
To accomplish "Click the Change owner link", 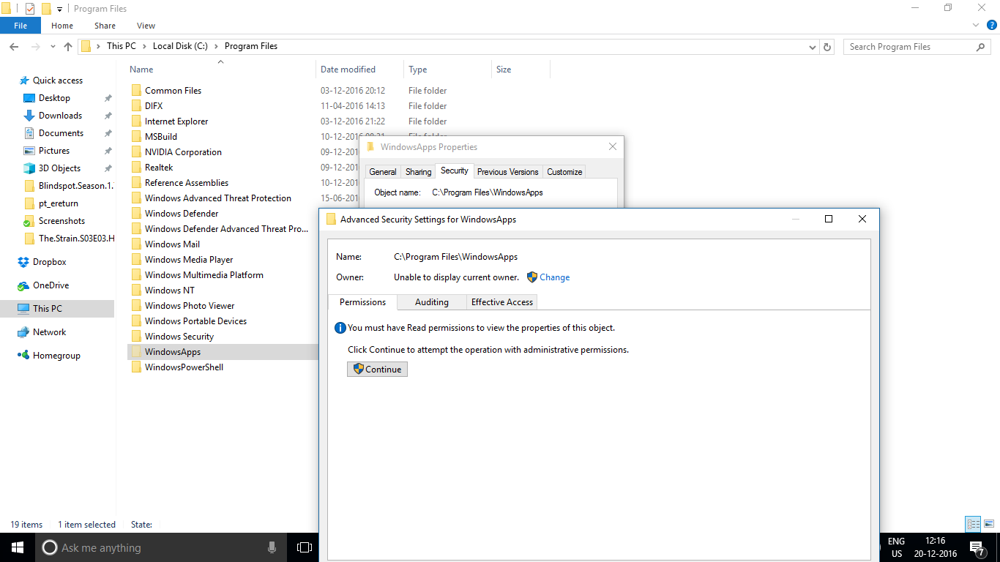I will (555, 277).
